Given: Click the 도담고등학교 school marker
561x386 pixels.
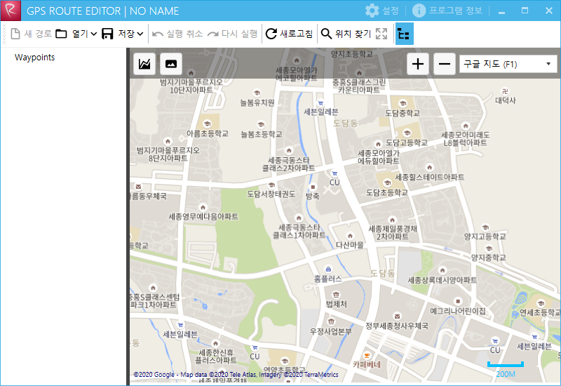Looking at the screenshot, I should 407,133.
